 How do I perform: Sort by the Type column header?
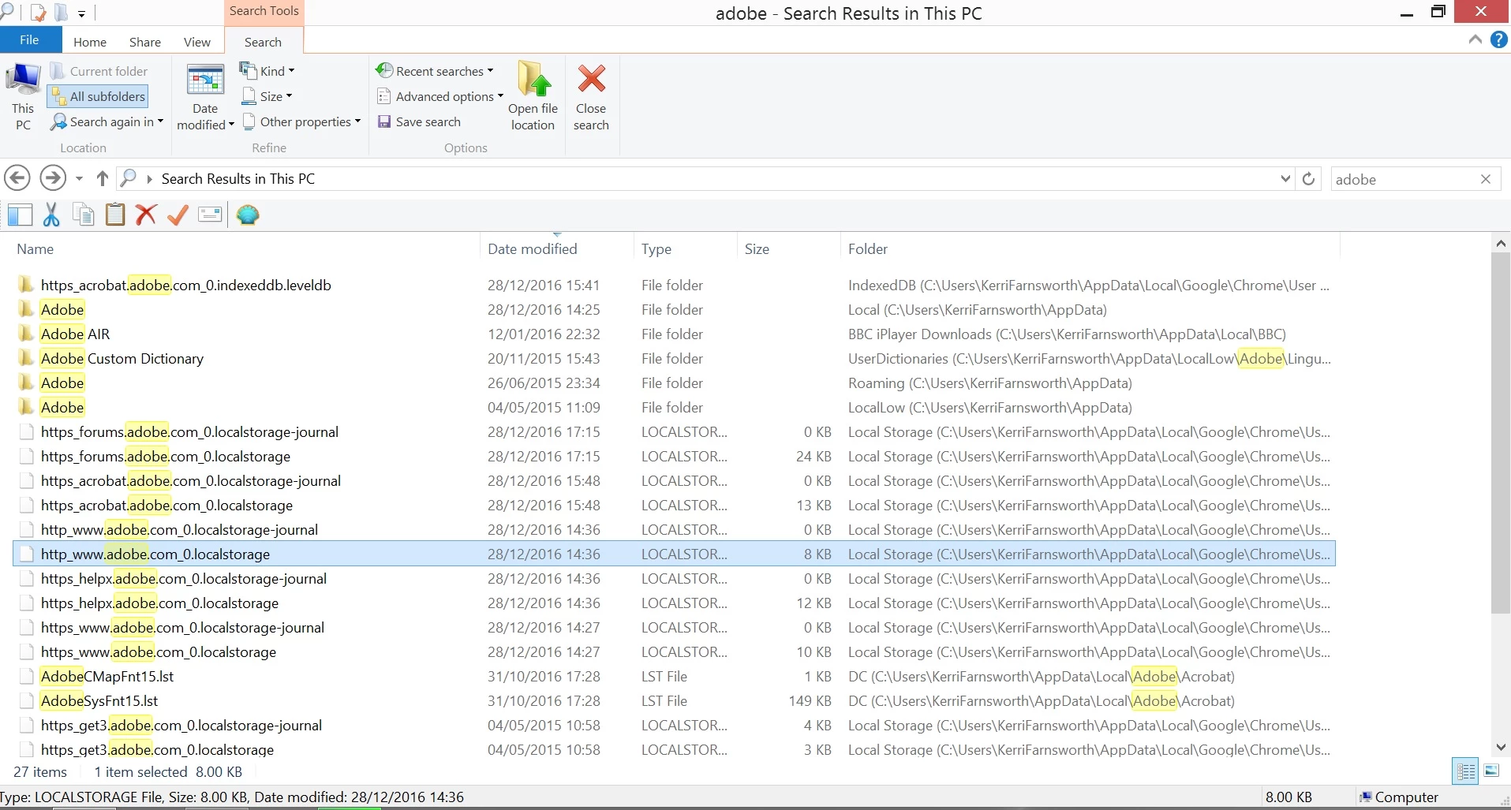(x=656, y=248)
